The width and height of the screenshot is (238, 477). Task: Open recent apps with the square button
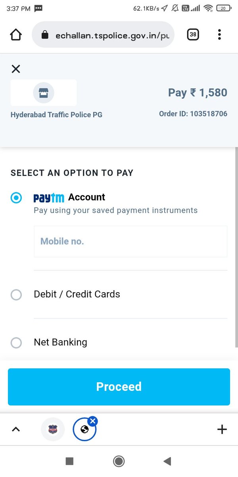[69, 461]
